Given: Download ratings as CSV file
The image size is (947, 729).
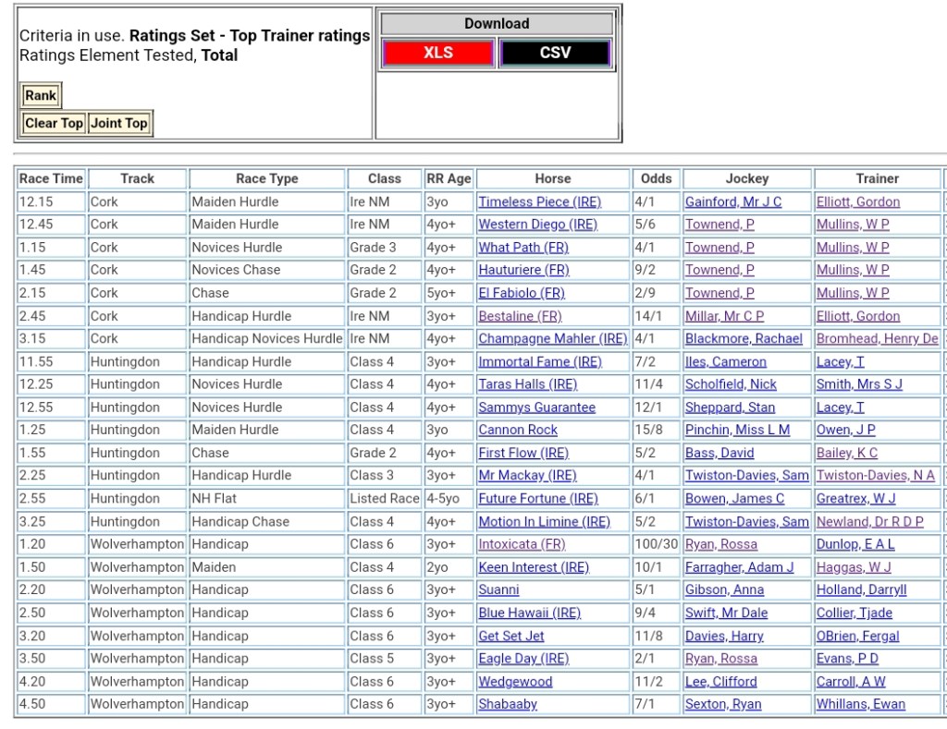Looking at the screenshot, I should (555, 53).
